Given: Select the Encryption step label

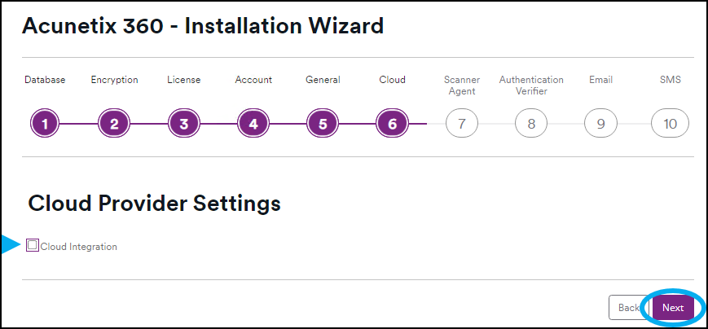Looking at the screenshot, I should (114, 81).
